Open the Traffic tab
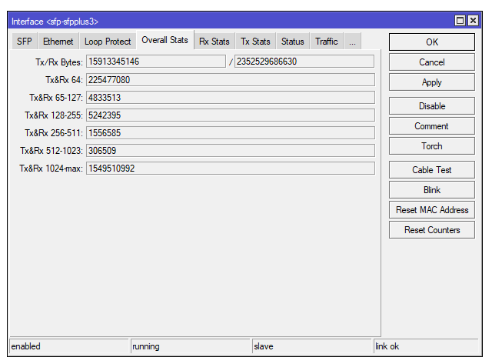 click(x=327, y=41)
